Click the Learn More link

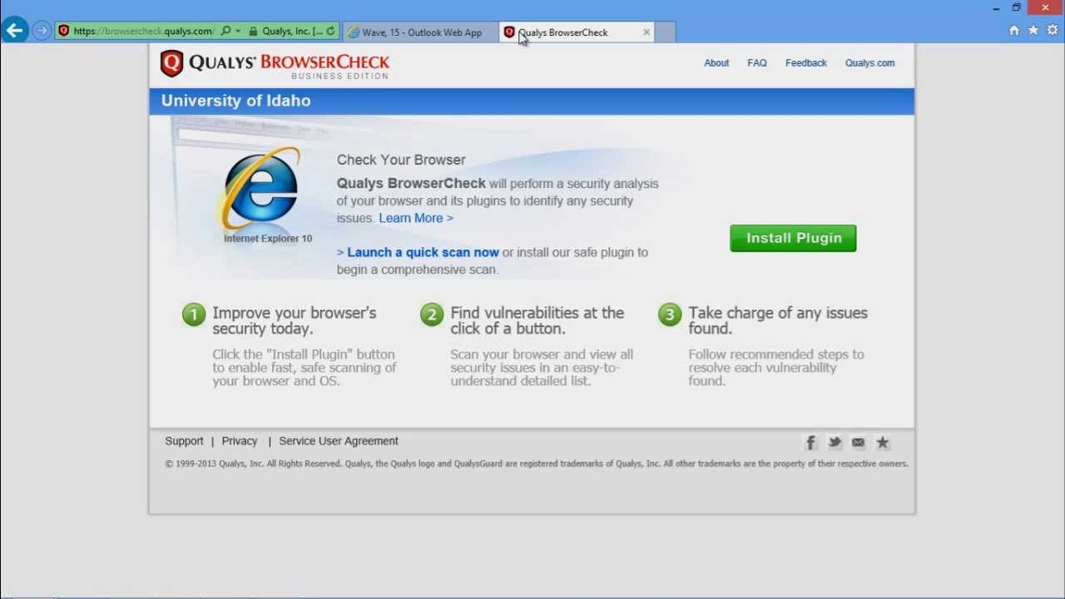coord(416,218)
